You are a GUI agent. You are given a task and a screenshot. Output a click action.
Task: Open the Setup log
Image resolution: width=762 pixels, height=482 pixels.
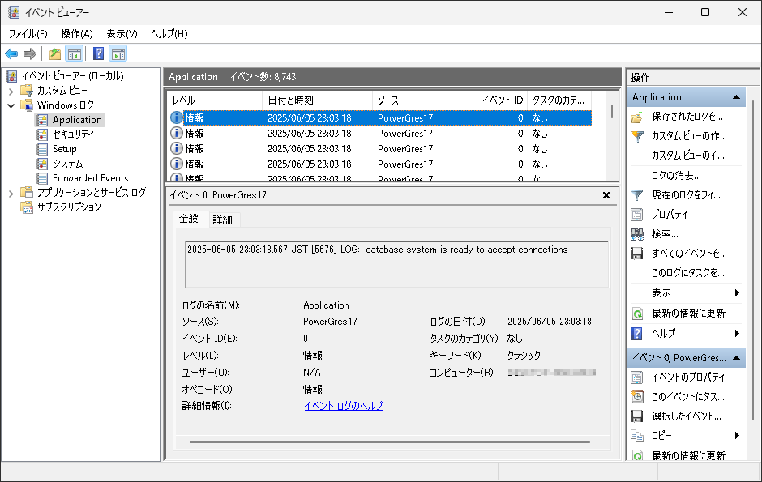(65, 148)
